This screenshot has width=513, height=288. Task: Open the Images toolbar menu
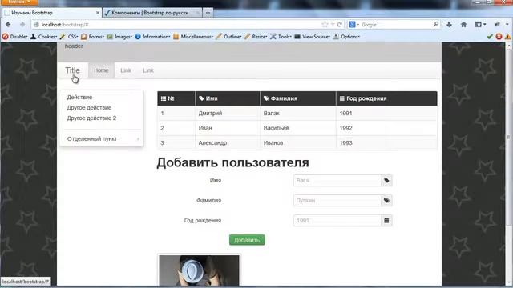(x=119, y=37)
